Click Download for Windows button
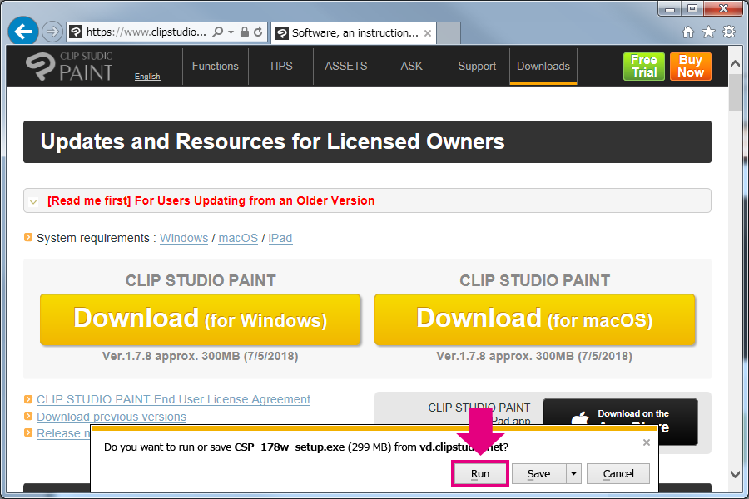 coord(201,319)
